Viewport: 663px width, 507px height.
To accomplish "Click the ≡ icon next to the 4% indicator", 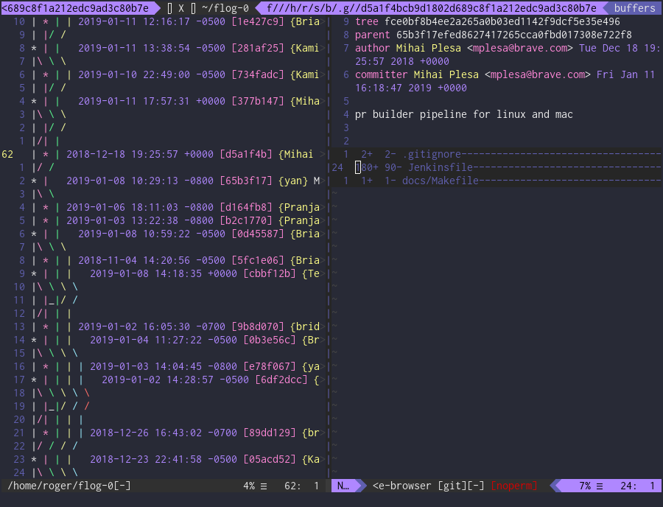I will [265, 486].
